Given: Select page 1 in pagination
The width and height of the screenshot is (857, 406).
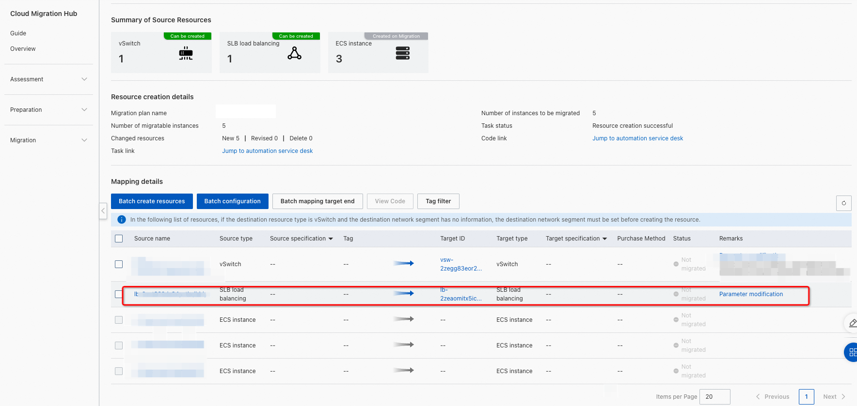Looking at the screenshot, I should [x=807, y=397].
